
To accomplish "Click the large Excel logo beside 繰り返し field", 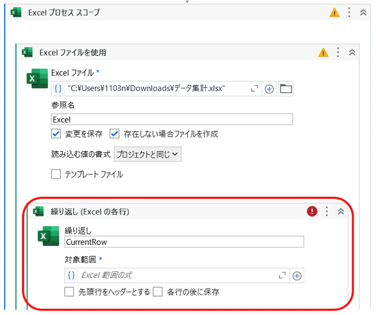I will pyautogui.click(x=48, y=236).
